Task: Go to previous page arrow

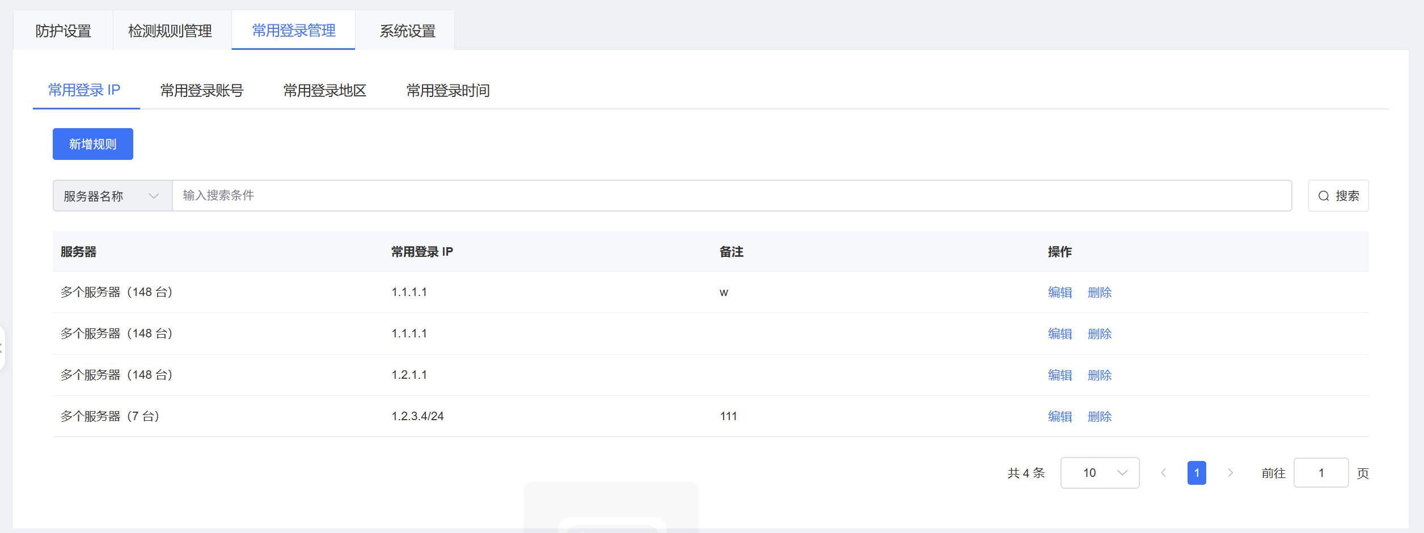Action: coord(1164,473)
